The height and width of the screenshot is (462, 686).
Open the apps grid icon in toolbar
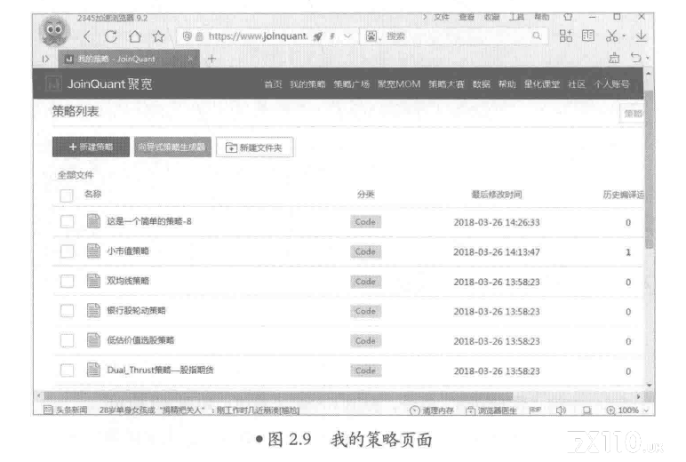[566, 36]
